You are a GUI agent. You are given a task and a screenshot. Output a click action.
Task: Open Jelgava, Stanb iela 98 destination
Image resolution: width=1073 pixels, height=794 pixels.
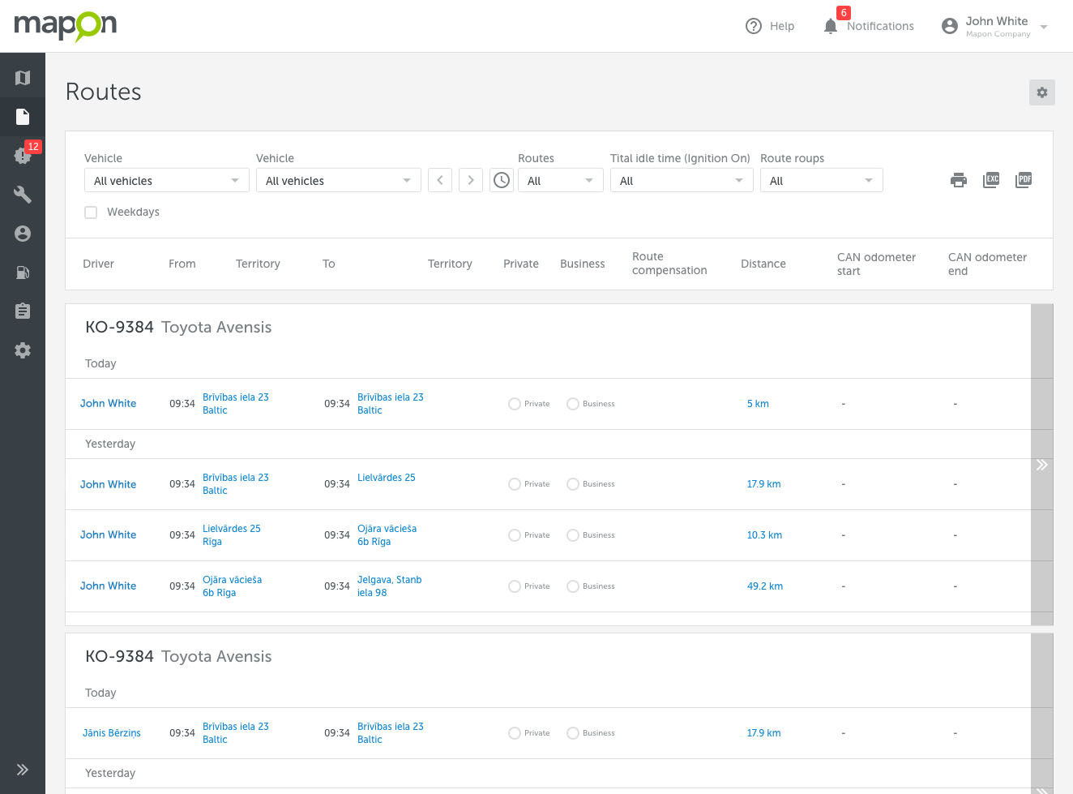click(x=390, y=586)
